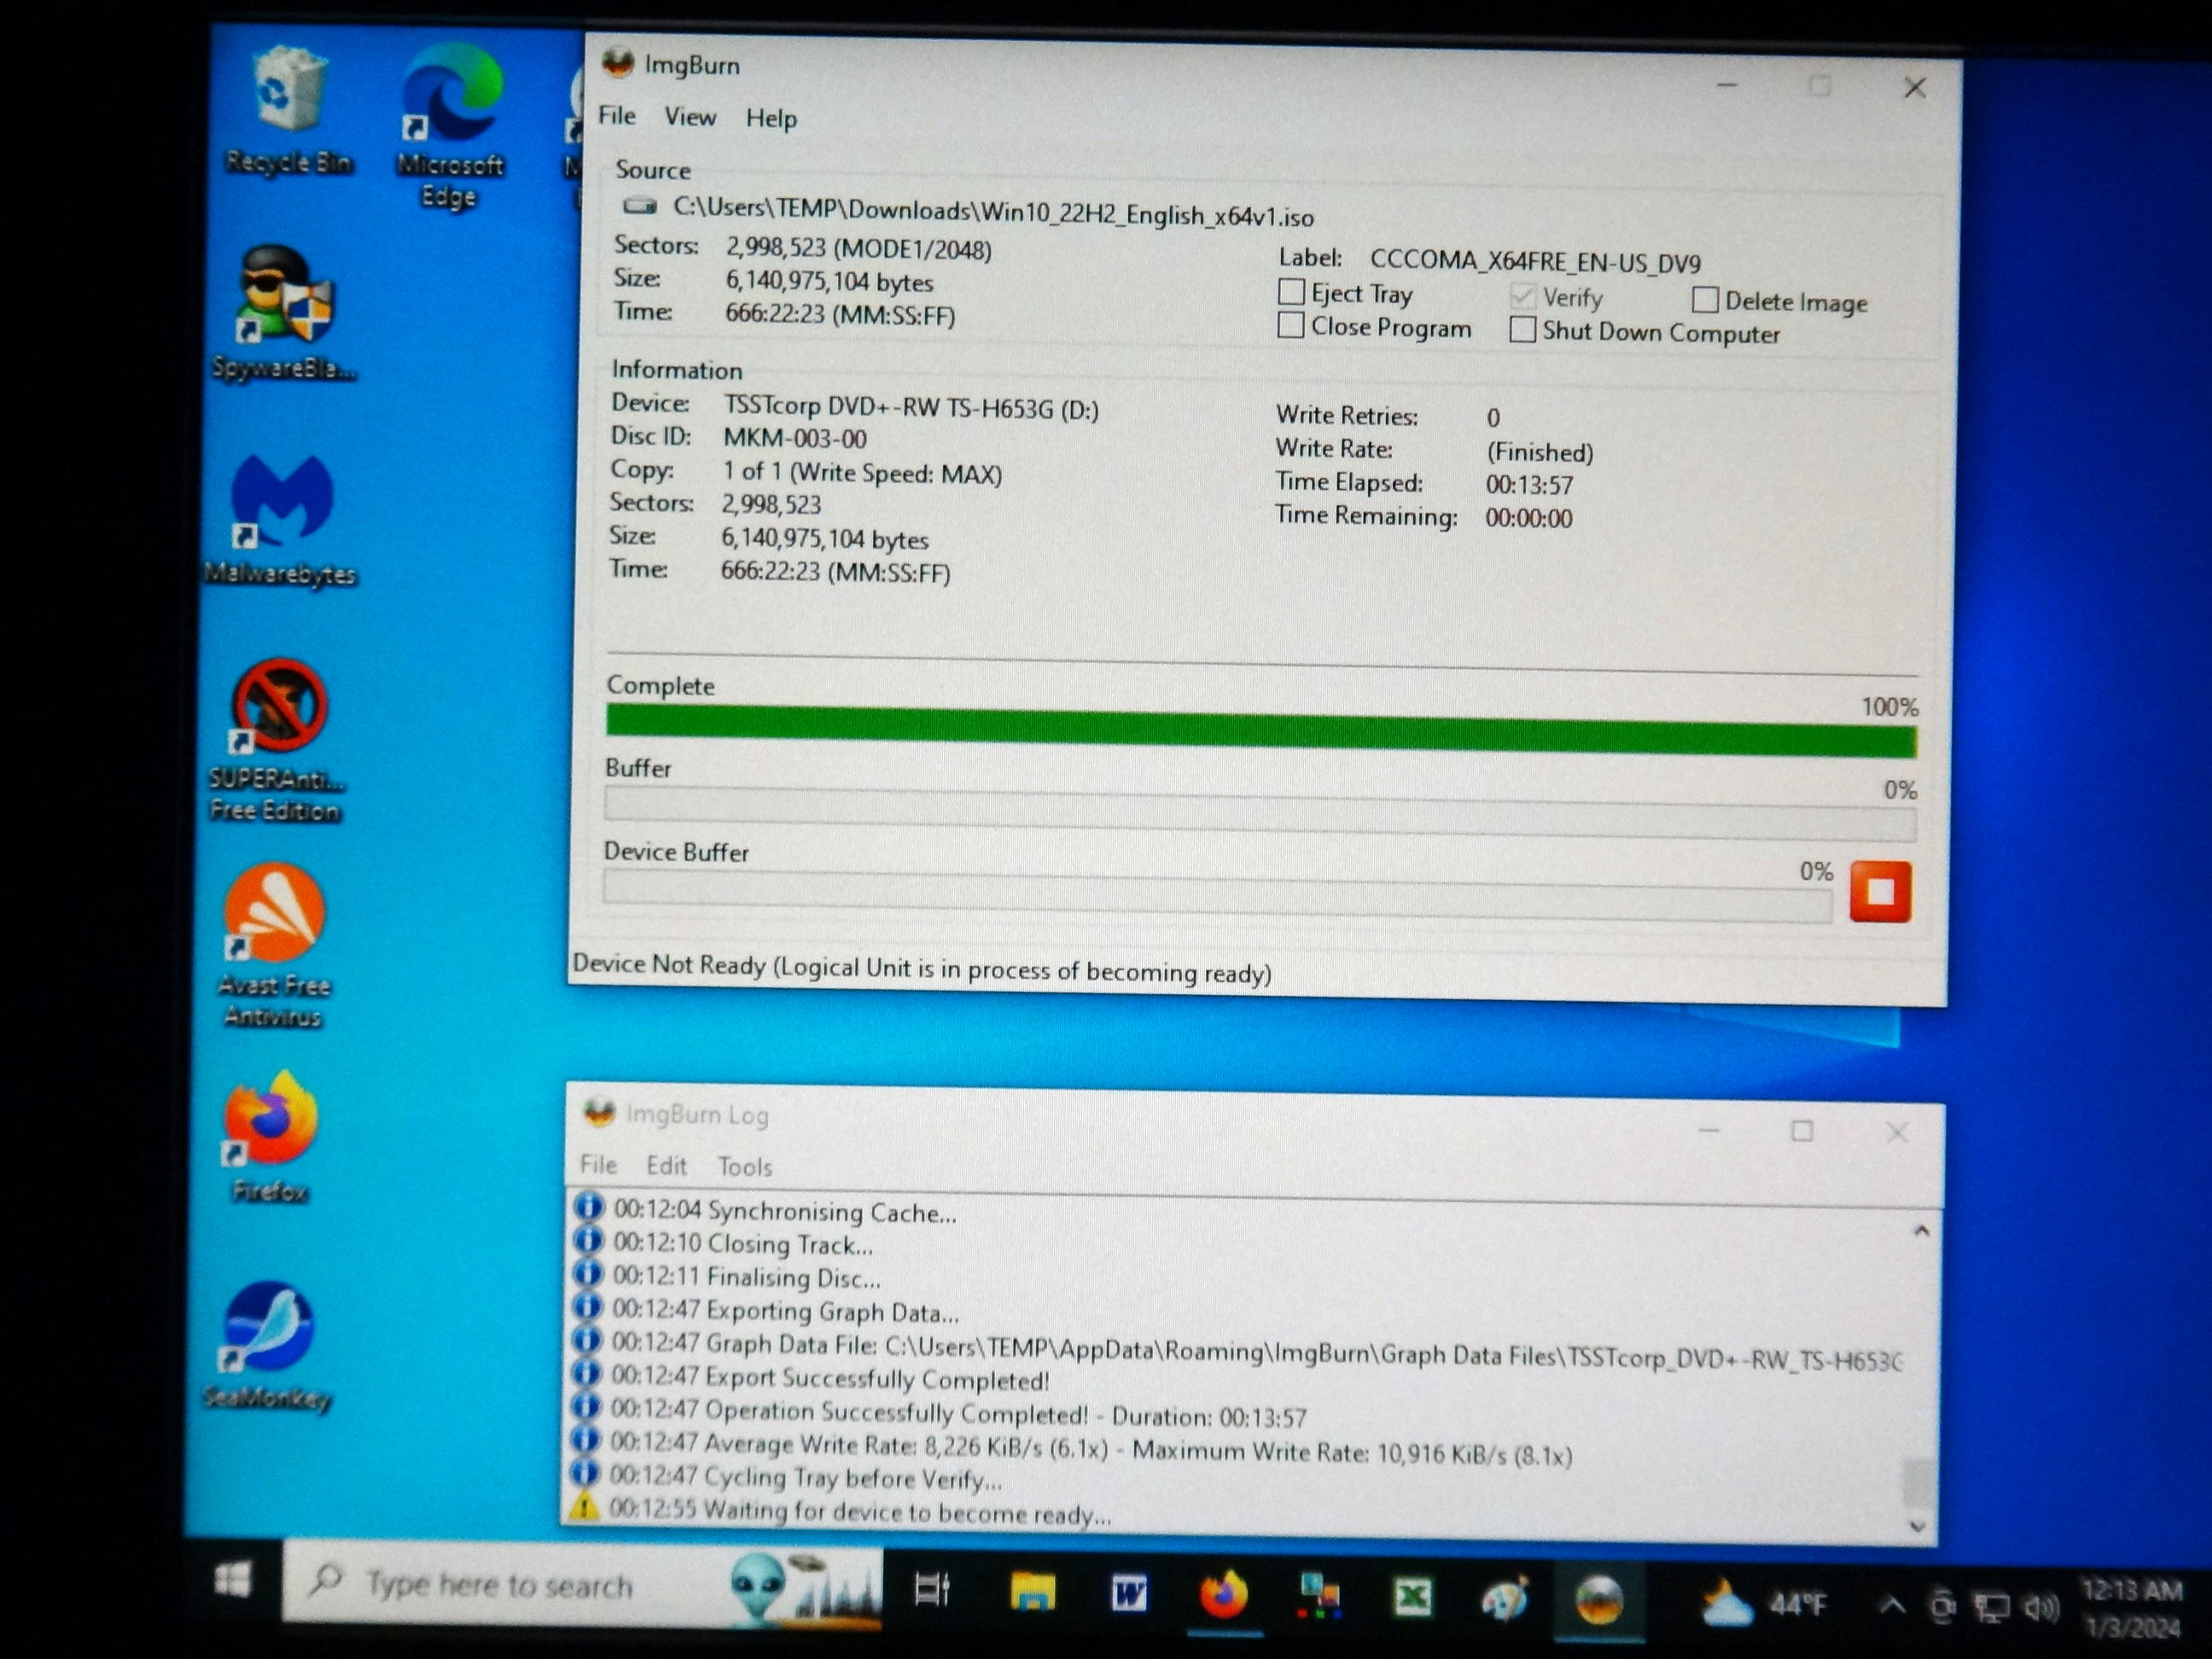The height and width of the screenshot is (1659, 2212).
Task: Select the SeaMonkey desktop shortcut
Action: click(x=267, y=1345)
